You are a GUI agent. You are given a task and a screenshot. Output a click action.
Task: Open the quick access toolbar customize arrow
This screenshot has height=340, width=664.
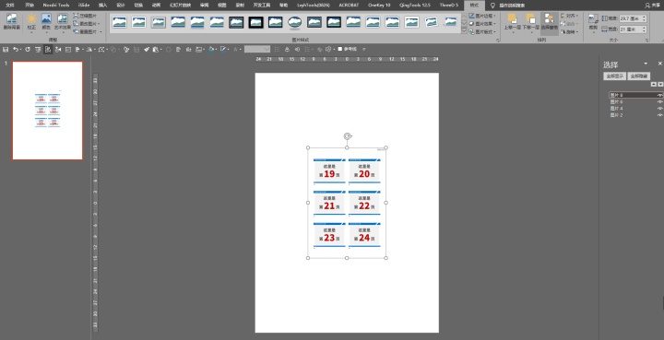363,50
